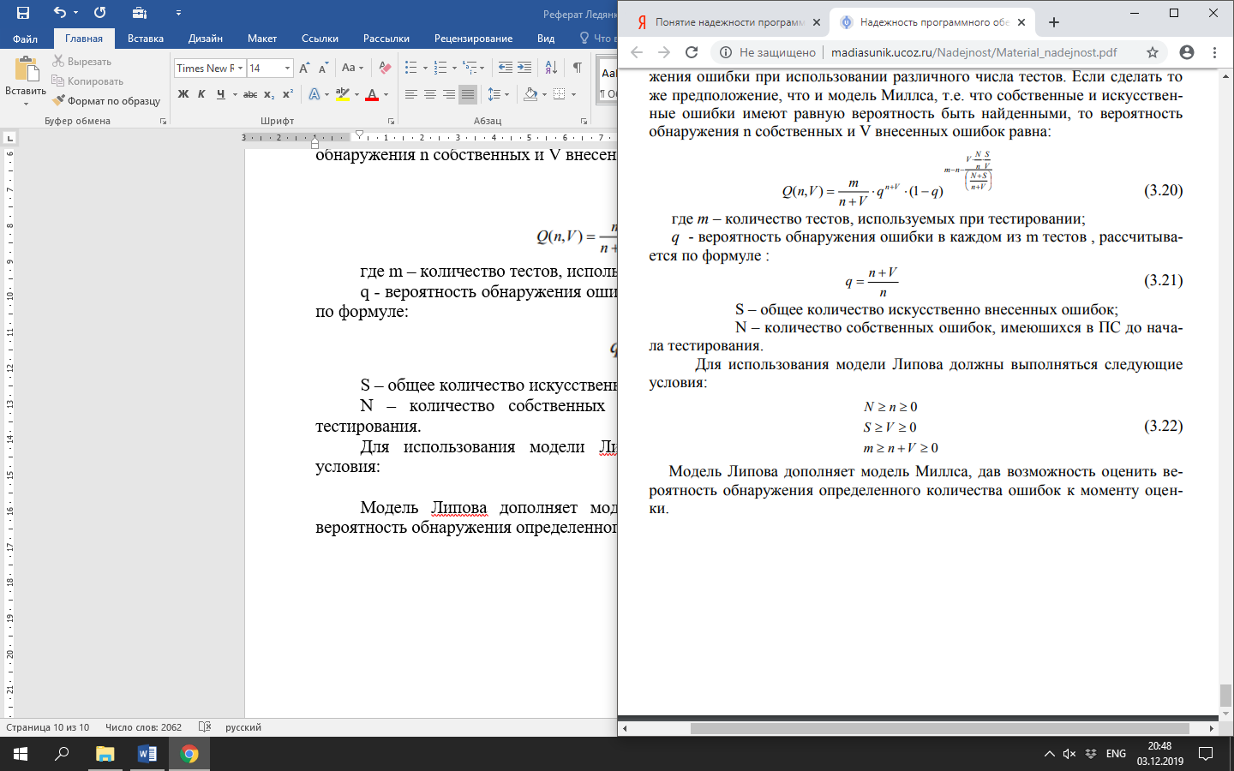The image size is (1234, 771).
Task: Increase font size with grow icon
Action: (304, 68)
